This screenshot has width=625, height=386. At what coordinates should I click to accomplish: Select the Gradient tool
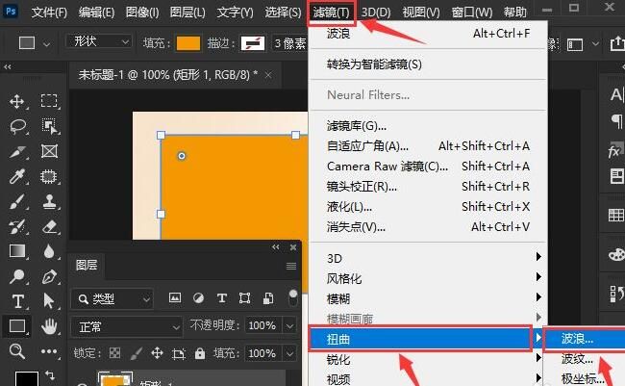coord(17,251)
